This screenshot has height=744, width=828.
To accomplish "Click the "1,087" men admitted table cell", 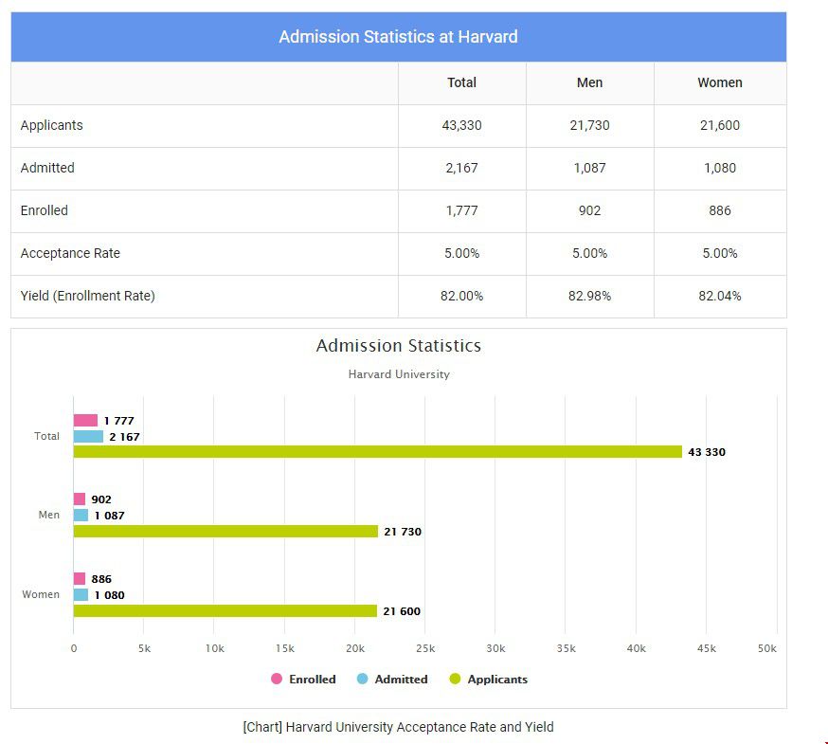I will [589, 168].
